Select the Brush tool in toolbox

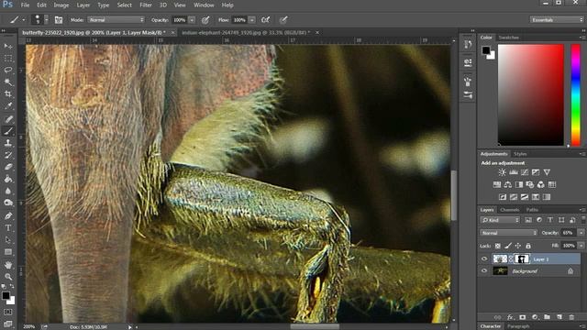(8, 131)
